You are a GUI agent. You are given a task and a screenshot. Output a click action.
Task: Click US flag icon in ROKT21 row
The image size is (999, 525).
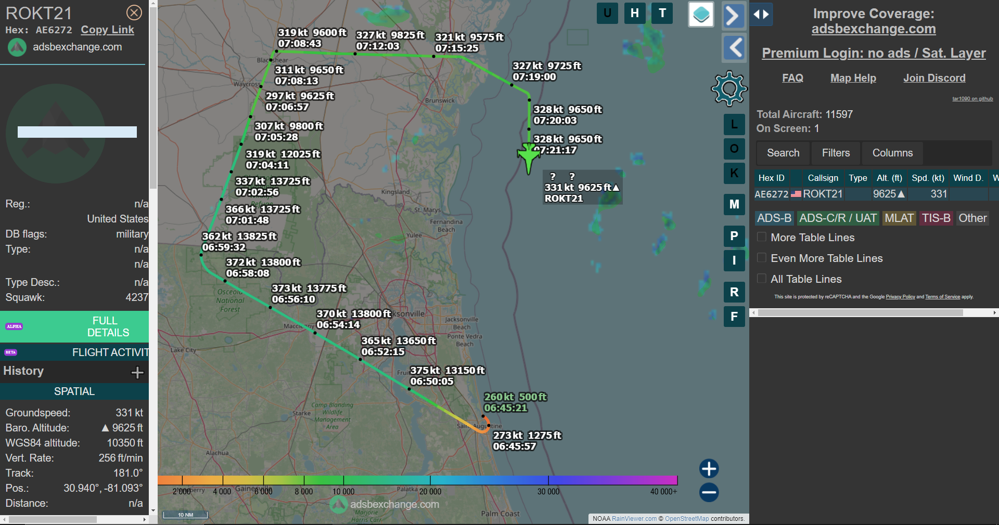[796, 194]
